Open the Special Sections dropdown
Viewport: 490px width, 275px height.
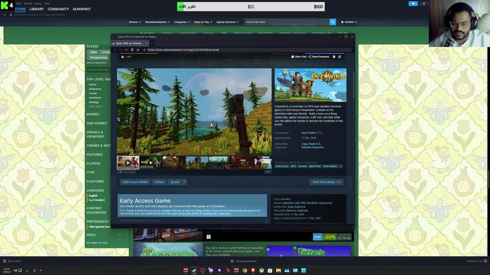227,22
